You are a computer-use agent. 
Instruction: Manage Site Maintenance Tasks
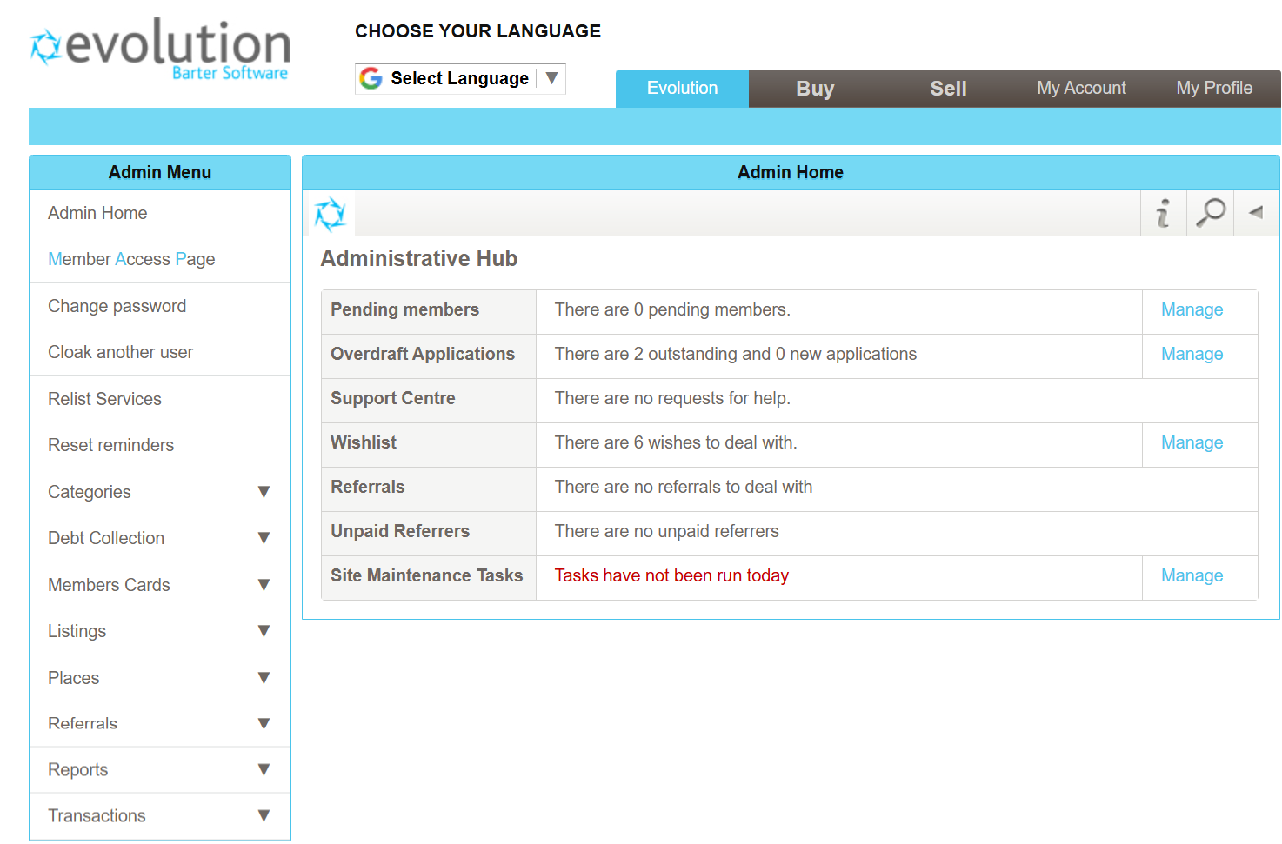tap(1192, 575)
